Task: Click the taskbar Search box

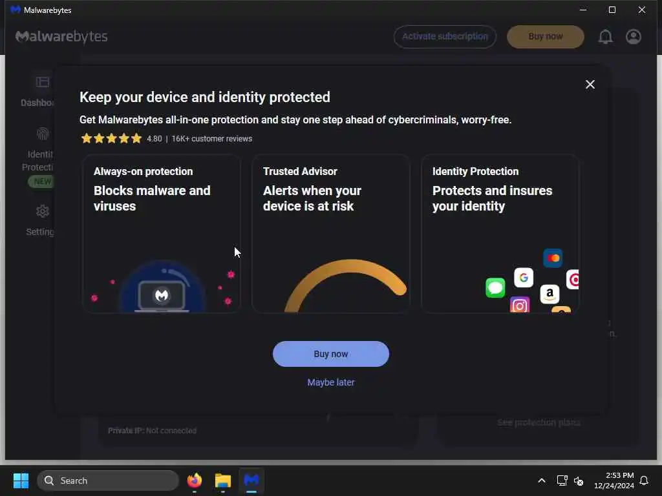Action: (108, 480)
